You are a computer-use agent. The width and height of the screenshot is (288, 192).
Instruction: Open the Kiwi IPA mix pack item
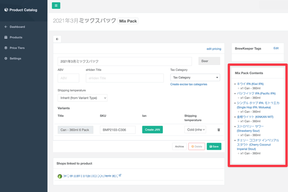tap(250, 84)
